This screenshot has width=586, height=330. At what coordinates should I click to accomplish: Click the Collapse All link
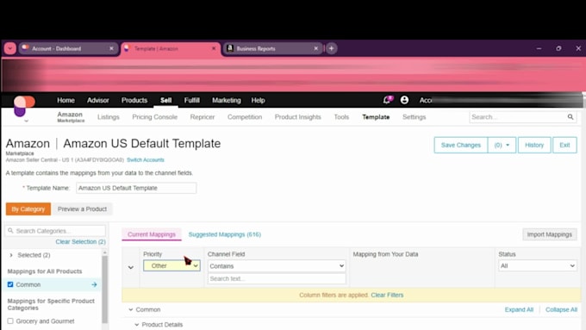pyautogui.click(x=561, y=310)
